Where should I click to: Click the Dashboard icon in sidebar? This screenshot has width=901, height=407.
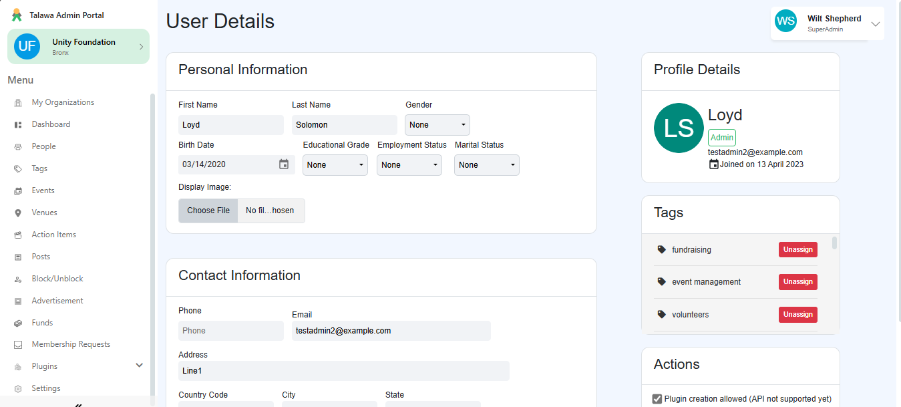pyautogui.click(x=18, y=125)
